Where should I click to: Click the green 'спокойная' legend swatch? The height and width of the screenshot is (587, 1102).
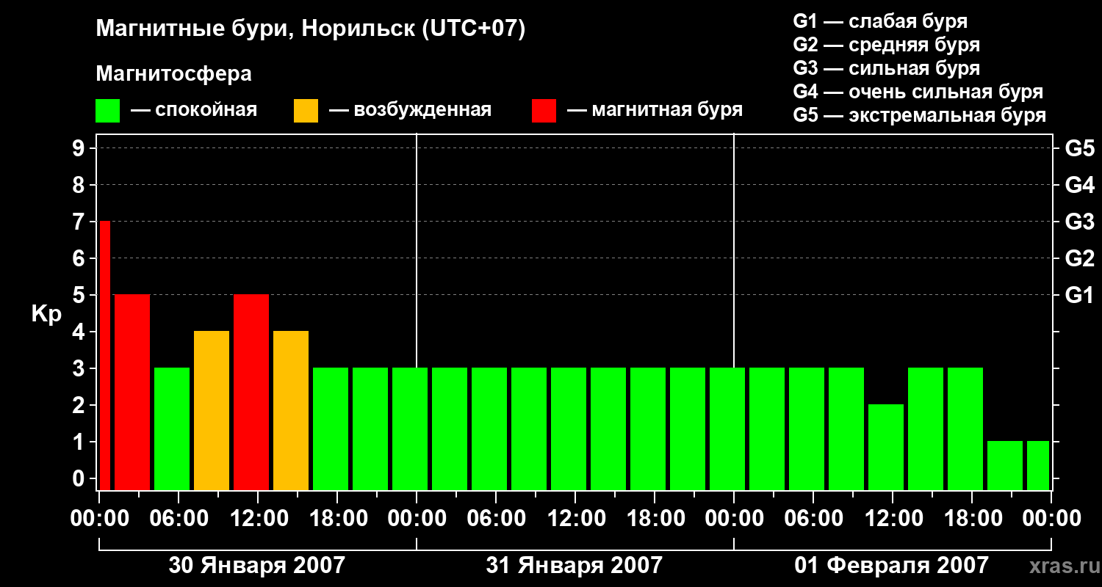tap(108, 111)
